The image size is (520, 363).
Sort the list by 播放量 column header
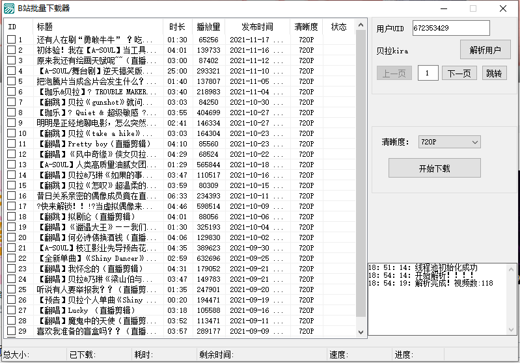tap(208, 27)
